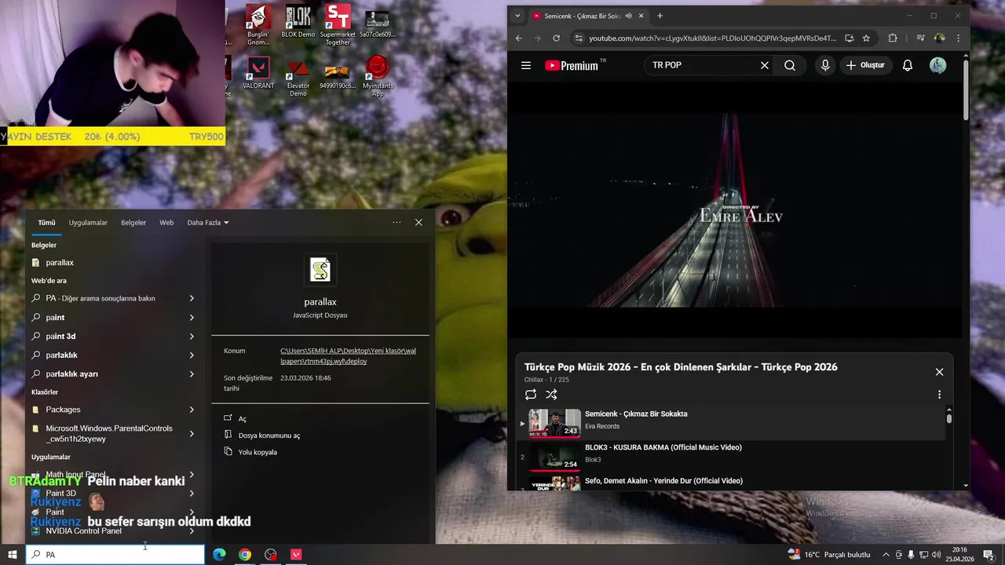The image size is (1005, 565).
Task: Switch to the Belgeler search tab
Action: point(133,223)
